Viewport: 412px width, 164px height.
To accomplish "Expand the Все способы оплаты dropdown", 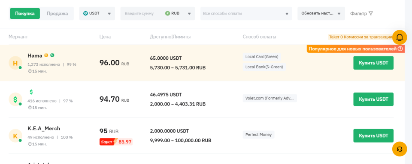I will point(246,14).
